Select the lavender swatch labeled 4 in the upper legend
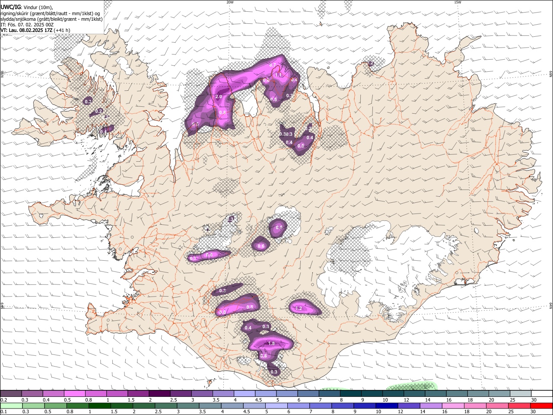553x415 pixels. [245, 393]
